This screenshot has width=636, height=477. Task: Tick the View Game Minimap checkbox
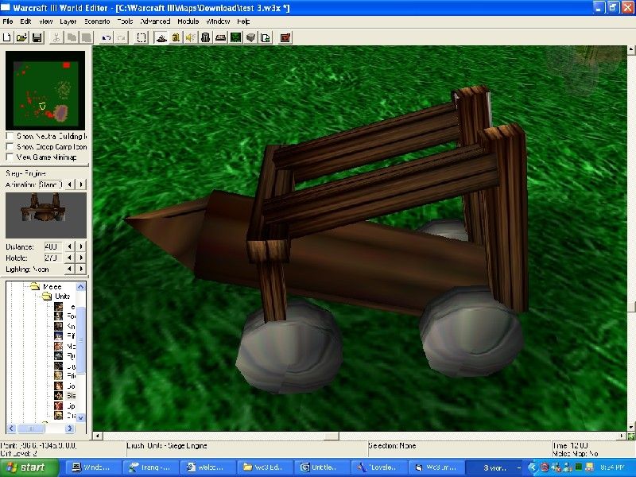pos(10,157)
